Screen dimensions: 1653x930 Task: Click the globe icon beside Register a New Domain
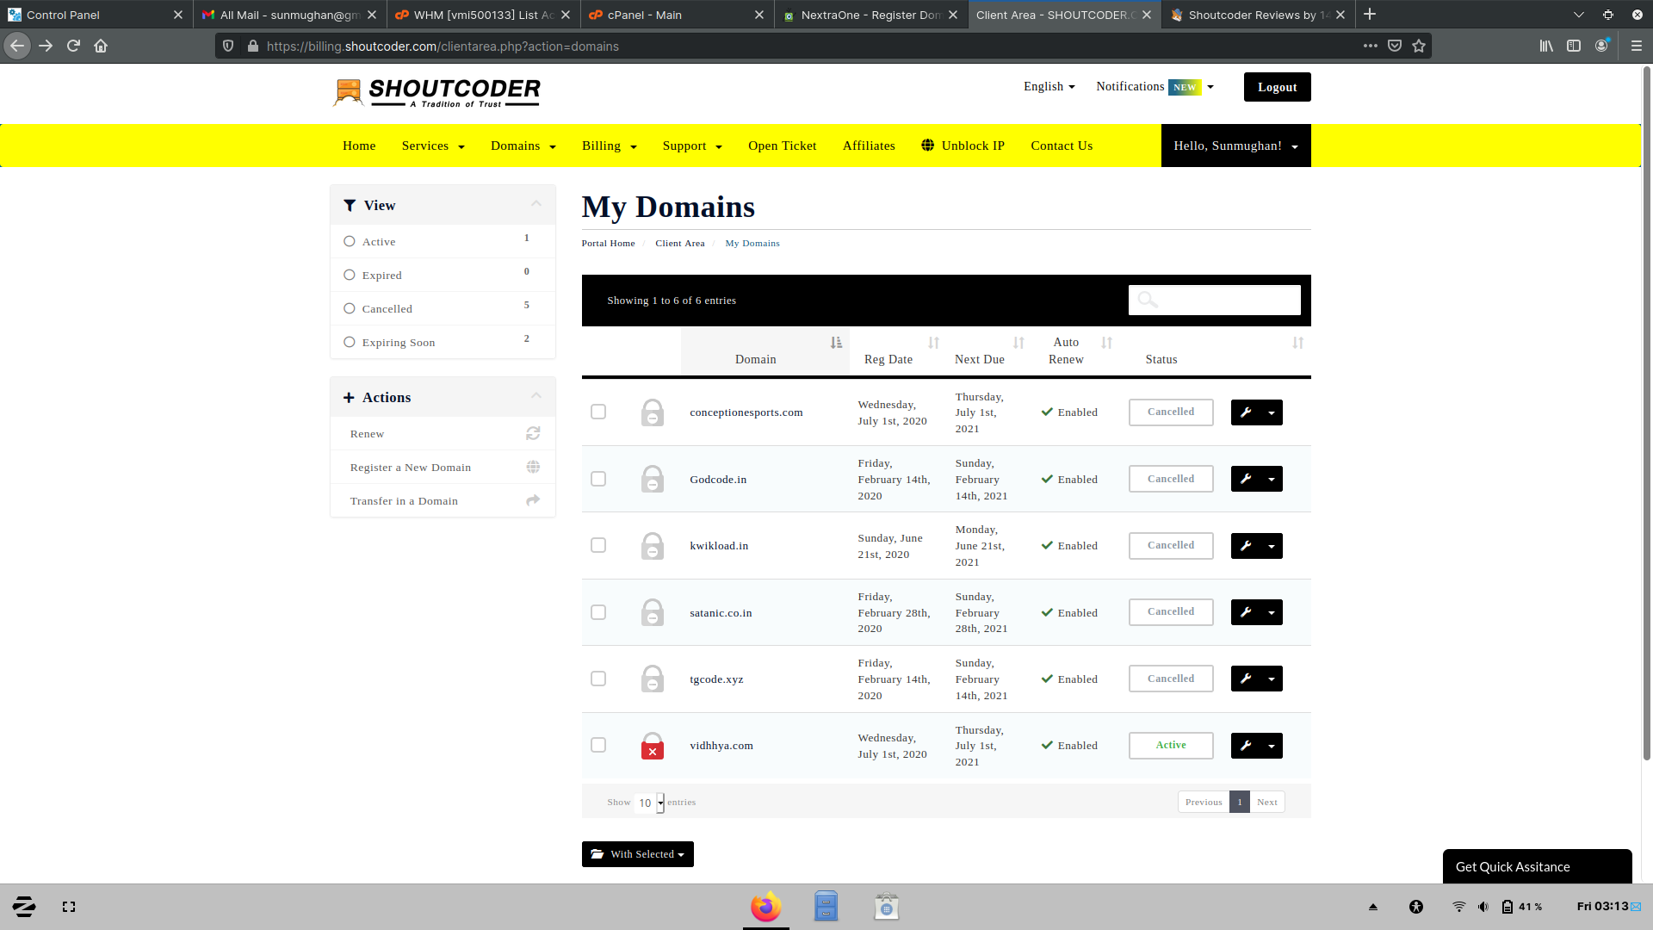pos(533,467)
